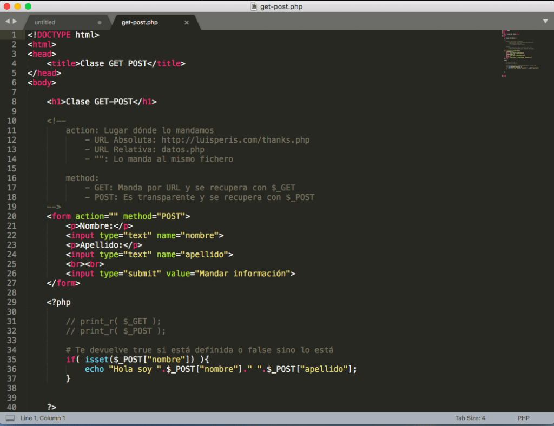Click the br br line
The width and height of the screenshot is (554, 426).
coord(85,264)
